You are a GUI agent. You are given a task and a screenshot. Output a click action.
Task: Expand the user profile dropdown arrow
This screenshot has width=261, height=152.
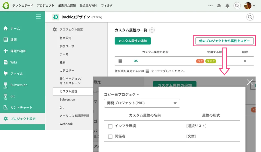pyautogui.click(x=254, y=6)
